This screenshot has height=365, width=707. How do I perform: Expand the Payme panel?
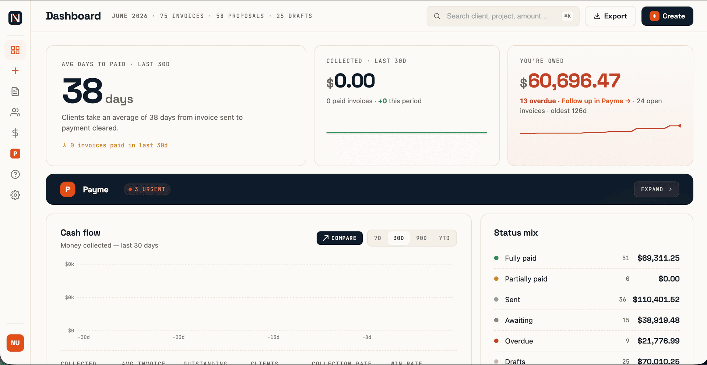click(656, 189)
